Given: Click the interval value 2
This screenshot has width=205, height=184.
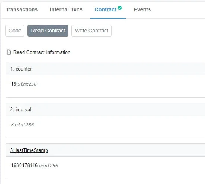Looking at the screenshot, I should tap(12, 124).
